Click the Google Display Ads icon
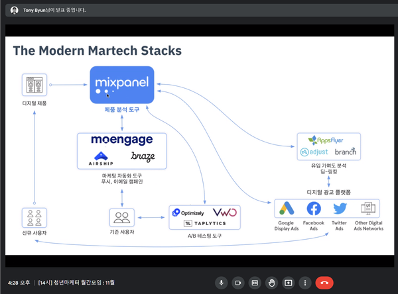Screen dimensions: 398x294 287,209
